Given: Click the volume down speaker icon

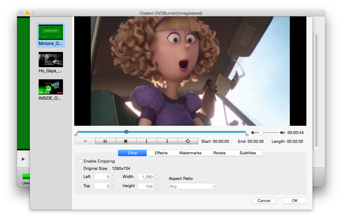Looking at the screenshot, I should click(x=253, y=132).
